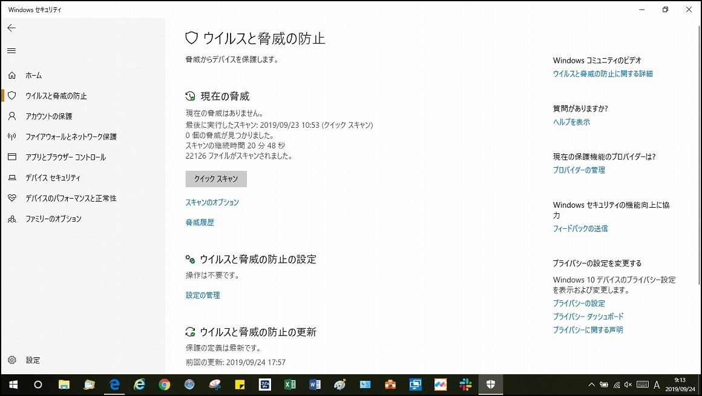Open ウイルスと脅威の防止に関する詳細 link
The image size is (702, 396).
point(603,74)
